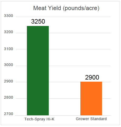Viewport: 121px width, 127px height.
Task: Select the Grower Standard axis label
Action: [x=91, y=119]
